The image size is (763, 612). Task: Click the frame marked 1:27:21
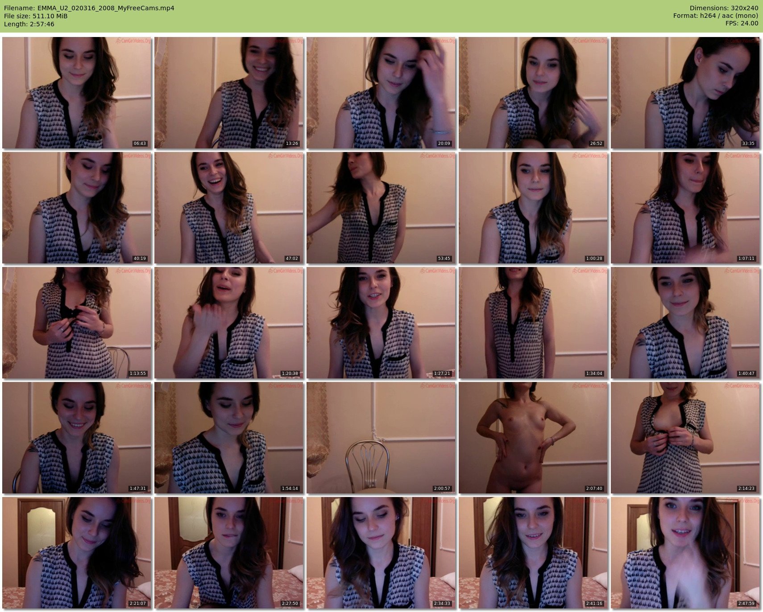(x=381, y=323)
